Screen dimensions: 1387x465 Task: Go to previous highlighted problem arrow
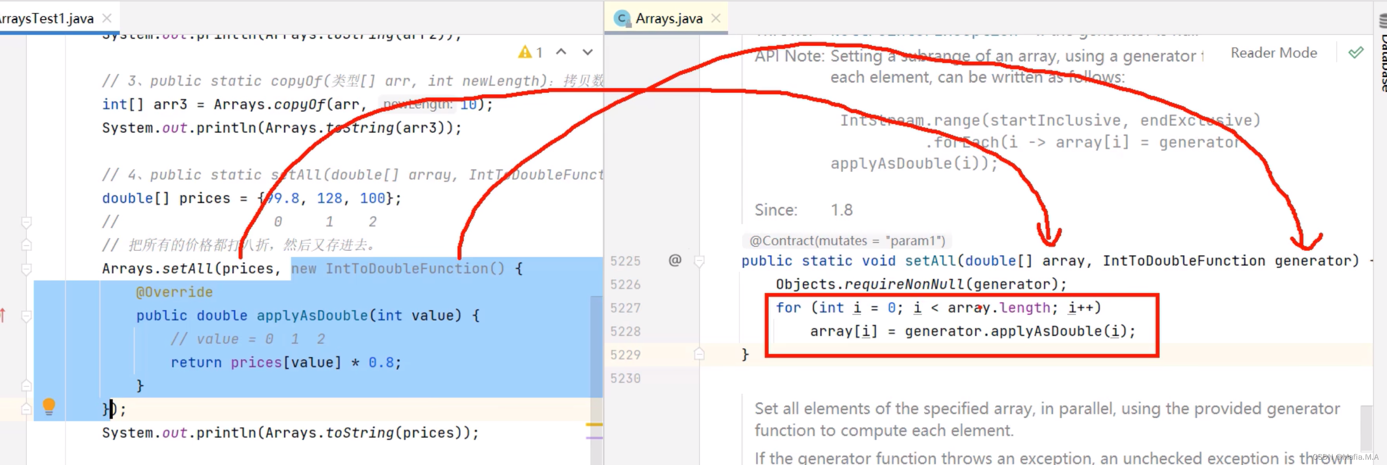click(x=561, y=52)
